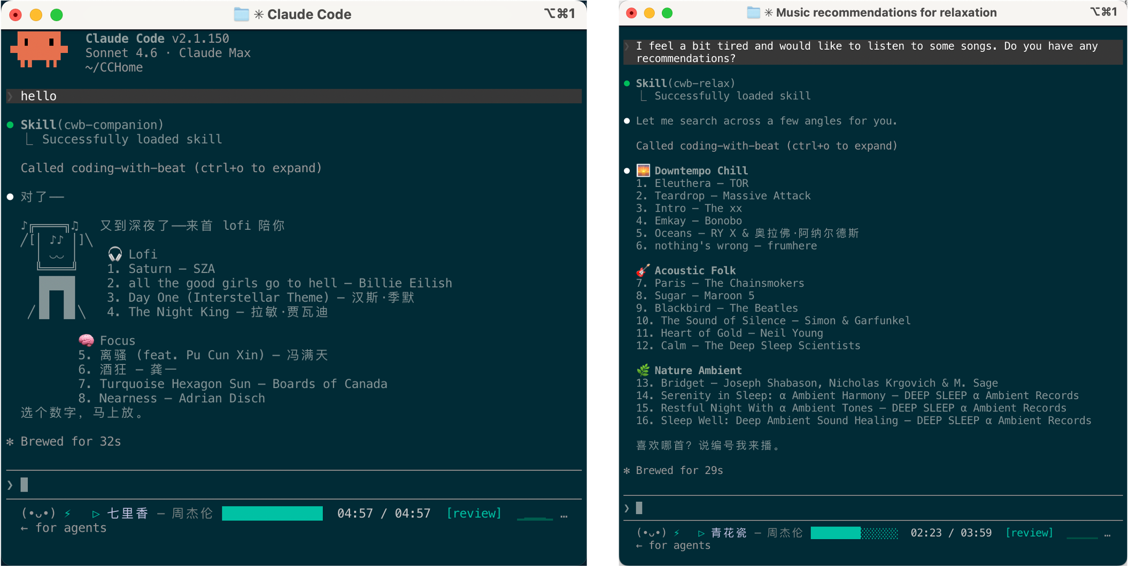Screen dimensions: 1129x568
Task: Click the green bullet beside Skill(cwb-companion)
Action: [10, 125]
